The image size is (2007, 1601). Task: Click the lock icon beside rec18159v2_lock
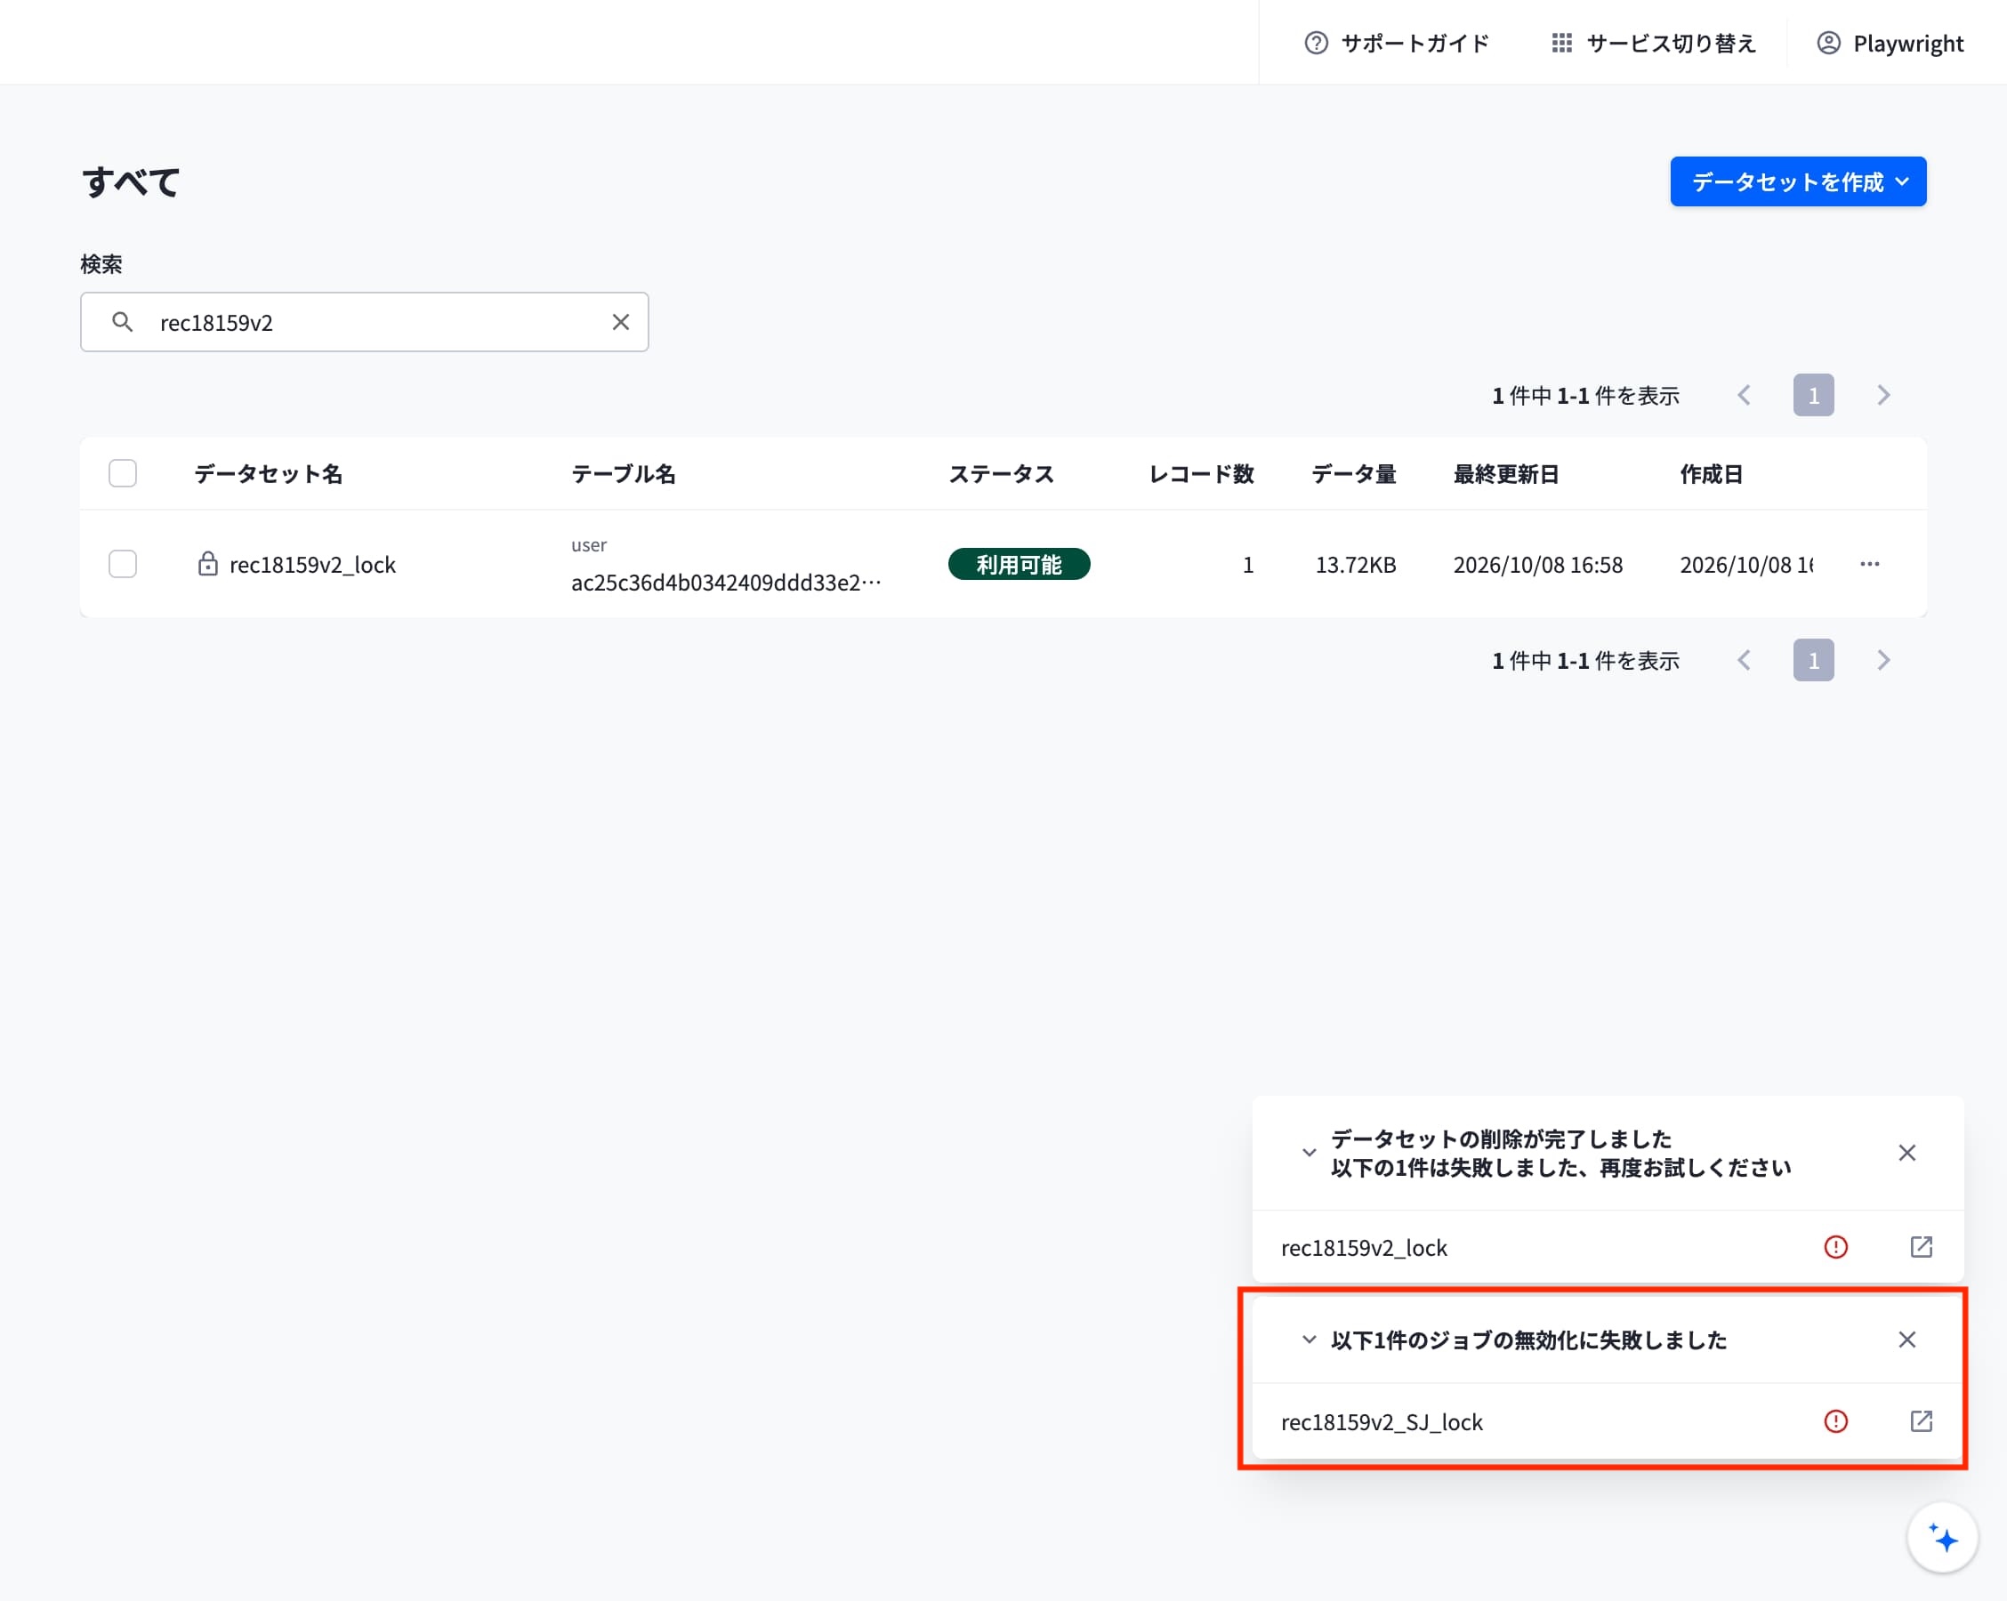[x=207, y=563]
